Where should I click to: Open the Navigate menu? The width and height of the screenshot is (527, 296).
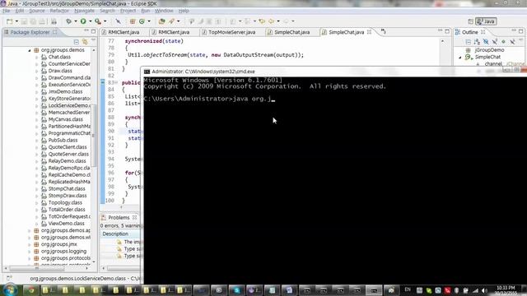pyautogui.click(x=84, y=11)
